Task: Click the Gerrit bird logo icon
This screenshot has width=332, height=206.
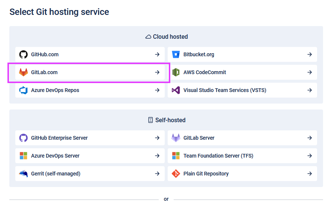Action: (23, 174)
